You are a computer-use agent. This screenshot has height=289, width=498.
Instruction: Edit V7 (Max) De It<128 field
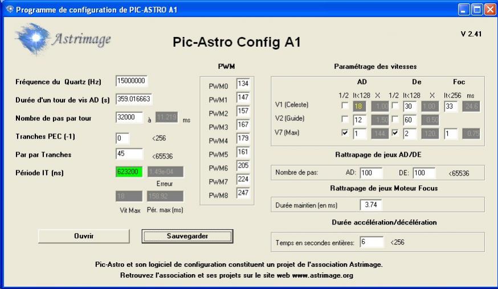point(410,134)
